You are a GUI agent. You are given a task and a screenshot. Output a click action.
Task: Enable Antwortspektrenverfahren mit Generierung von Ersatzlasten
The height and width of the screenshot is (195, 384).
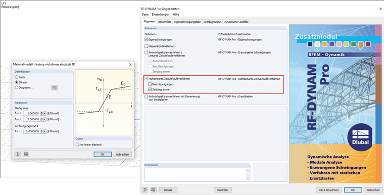pyautogui.click(x=146, y=96)
